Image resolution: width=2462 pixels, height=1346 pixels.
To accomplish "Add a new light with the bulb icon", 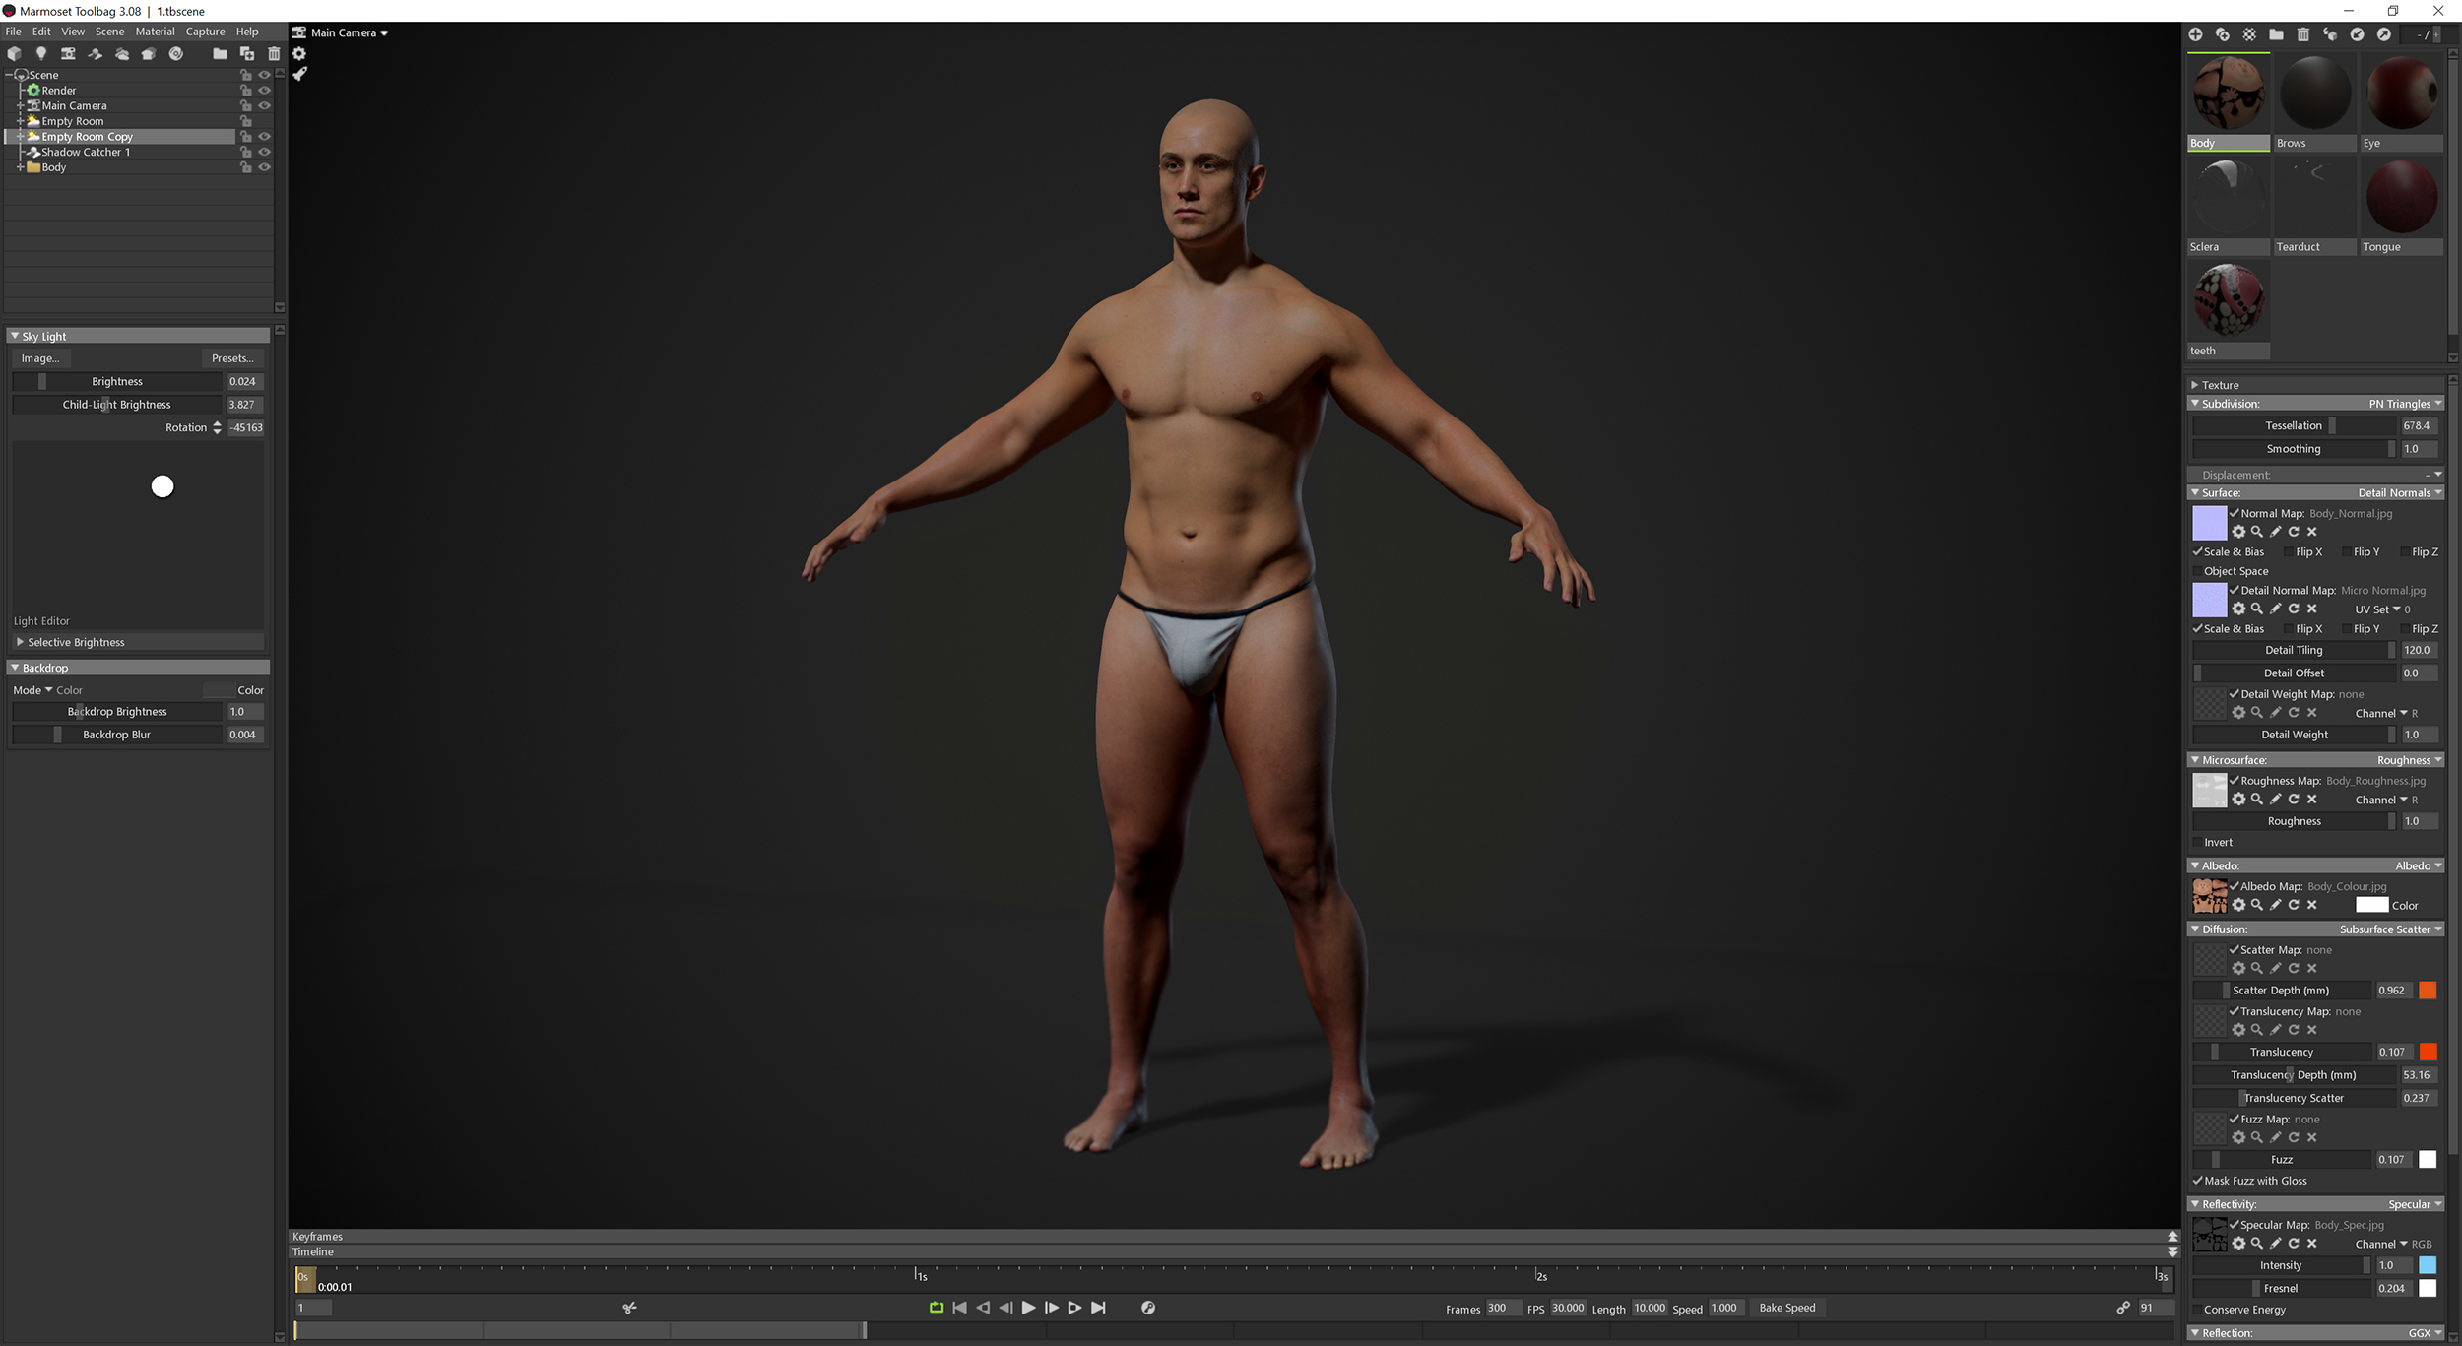I will click(40, 53).
